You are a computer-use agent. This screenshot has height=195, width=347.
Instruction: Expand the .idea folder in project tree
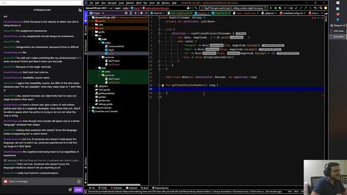coord(93,24)
